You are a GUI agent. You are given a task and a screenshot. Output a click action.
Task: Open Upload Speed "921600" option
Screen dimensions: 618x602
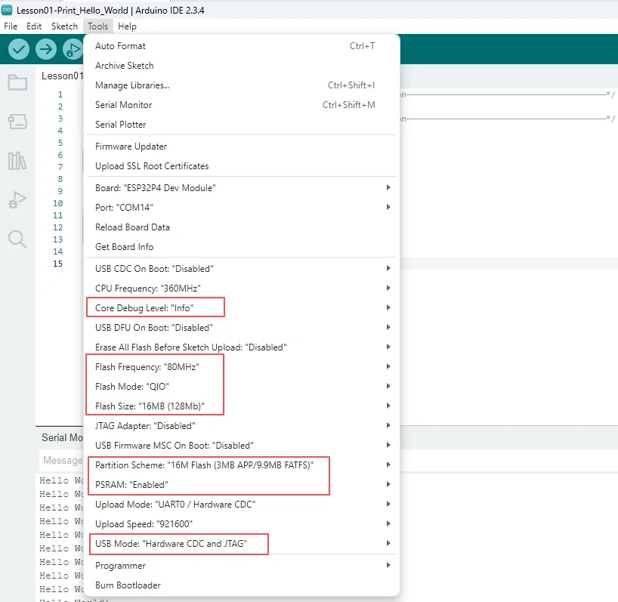tap(241, 524)
